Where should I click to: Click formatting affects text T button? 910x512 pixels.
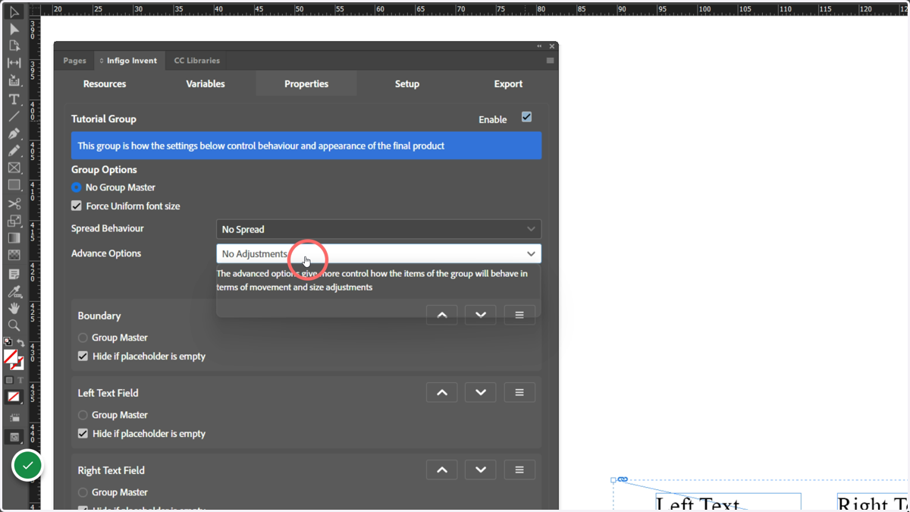[x=20, y=380]
